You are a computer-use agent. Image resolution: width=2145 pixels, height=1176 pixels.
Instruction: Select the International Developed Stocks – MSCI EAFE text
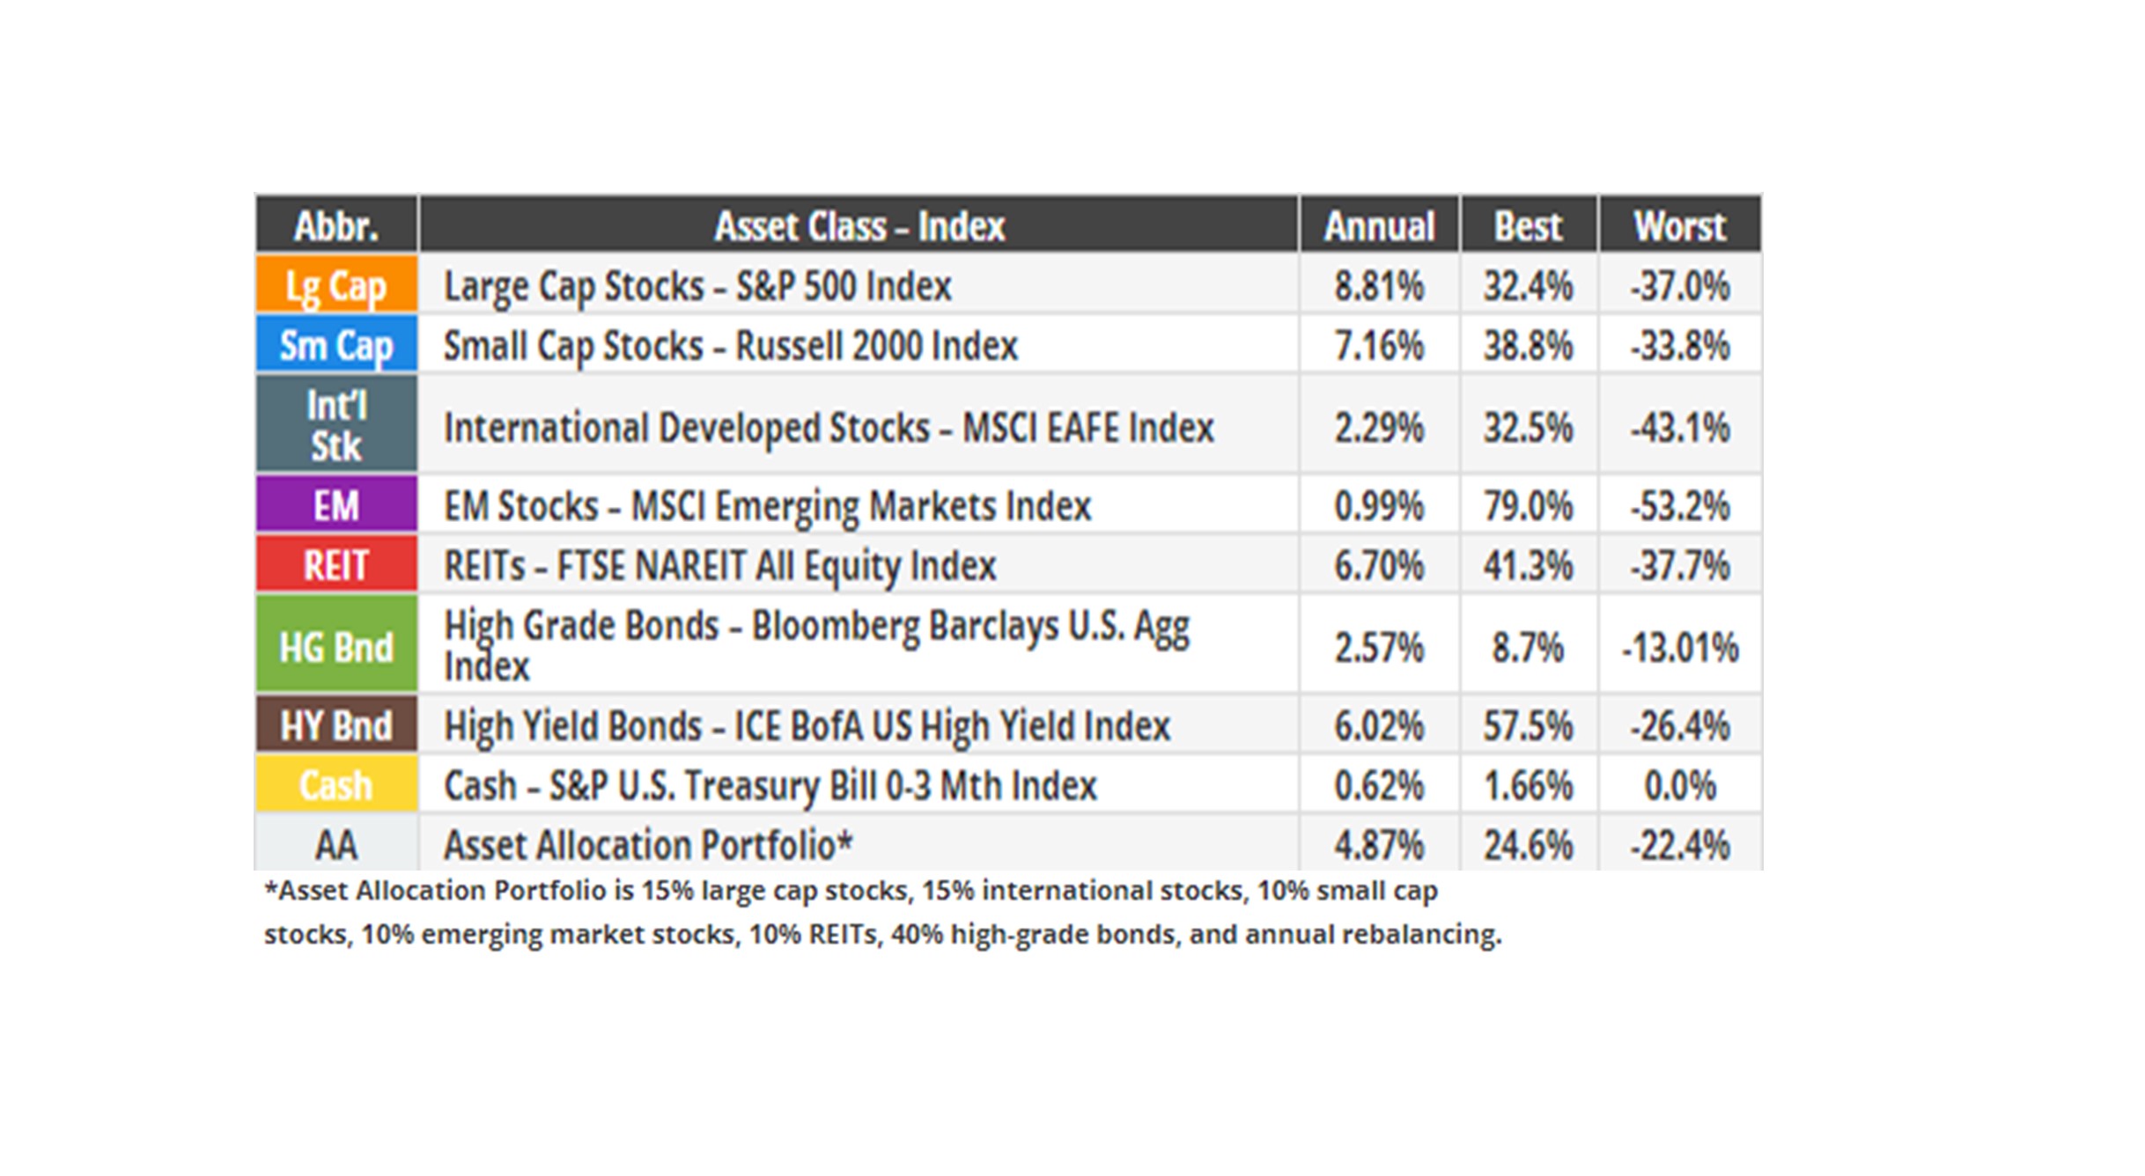[829, 428]
